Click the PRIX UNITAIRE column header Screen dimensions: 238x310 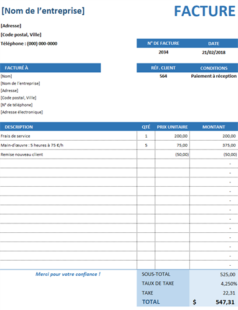pos(172,127)
